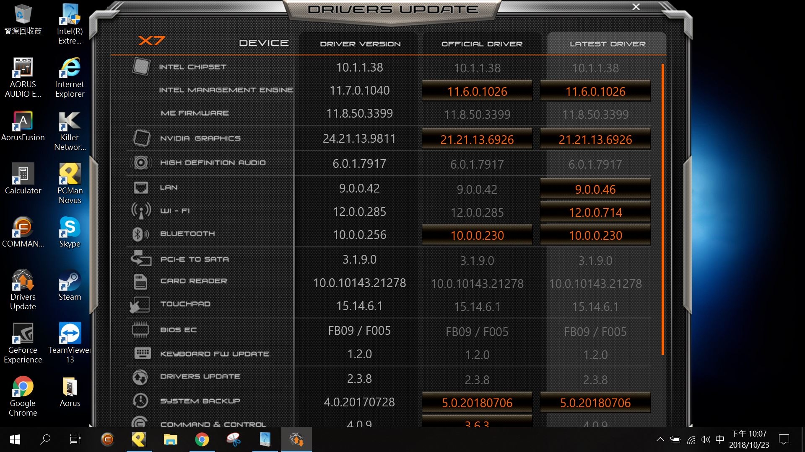Click Intel Chipset driver version 10.1.1.38
The height and width of the screenshot is (452, 805).
click(359, 67)
